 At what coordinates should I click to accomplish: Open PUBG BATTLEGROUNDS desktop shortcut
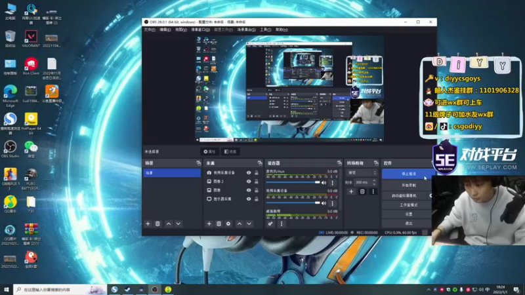(31, 179)
